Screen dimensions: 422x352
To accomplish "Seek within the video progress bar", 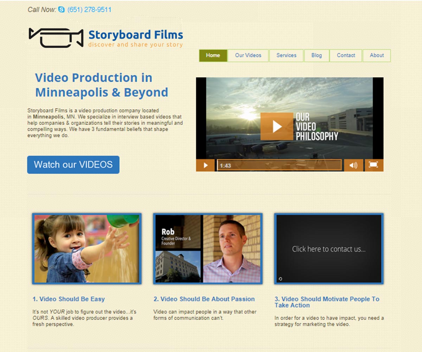I will (279, 165).
